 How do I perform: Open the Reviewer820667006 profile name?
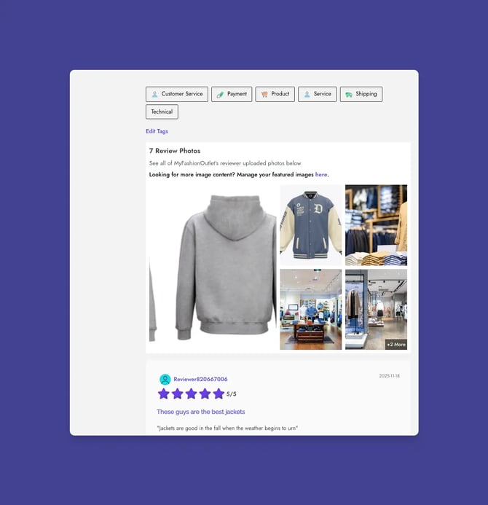pyautogui.click(x=200, y=379)
